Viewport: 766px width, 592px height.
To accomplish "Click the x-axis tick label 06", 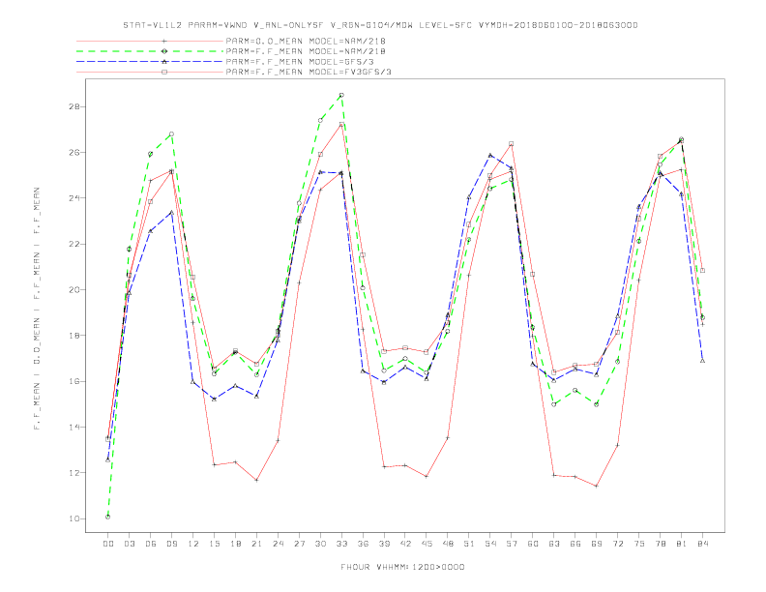I will [x=151, y=544].
